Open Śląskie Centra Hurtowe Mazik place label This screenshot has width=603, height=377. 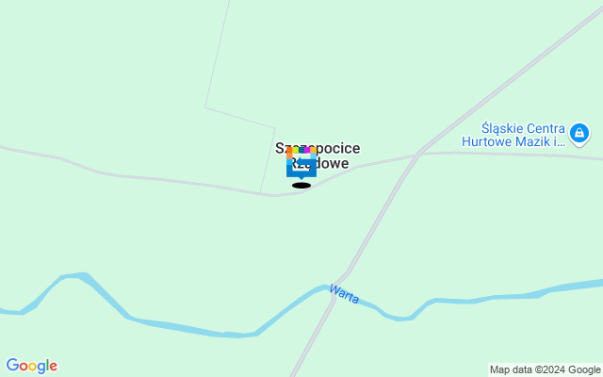[x=513, y=135]
